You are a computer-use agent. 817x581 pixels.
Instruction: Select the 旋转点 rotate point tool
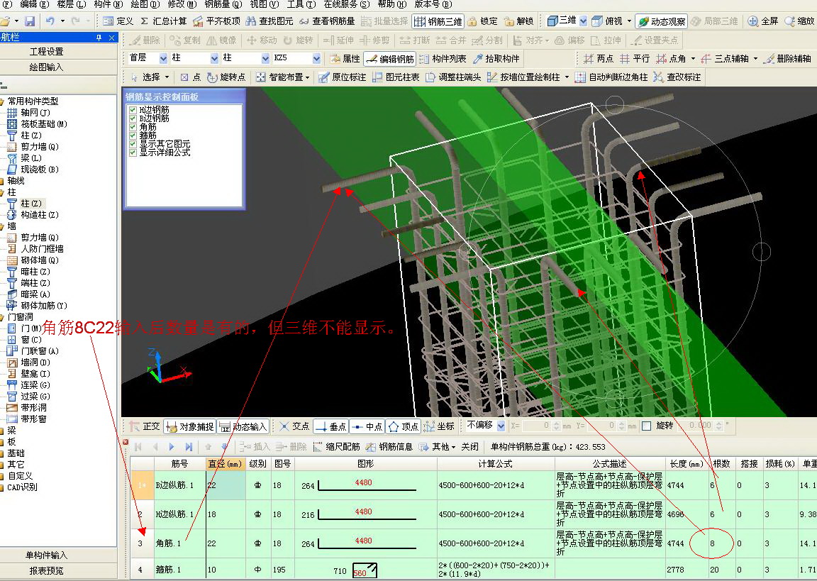tap(226, 77)
